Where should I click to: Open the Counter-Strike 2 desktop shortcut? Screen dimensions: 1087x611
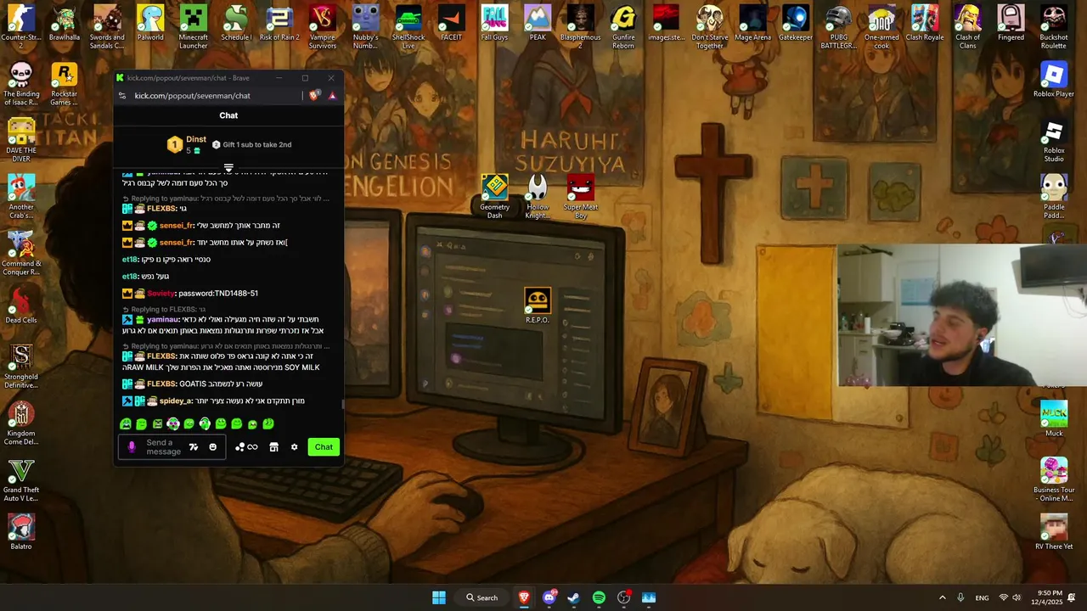coord(21,26)
